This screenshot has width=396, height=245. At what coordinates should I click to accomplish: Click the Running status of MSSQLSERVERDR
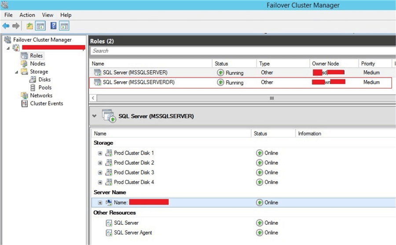point(235,83)
